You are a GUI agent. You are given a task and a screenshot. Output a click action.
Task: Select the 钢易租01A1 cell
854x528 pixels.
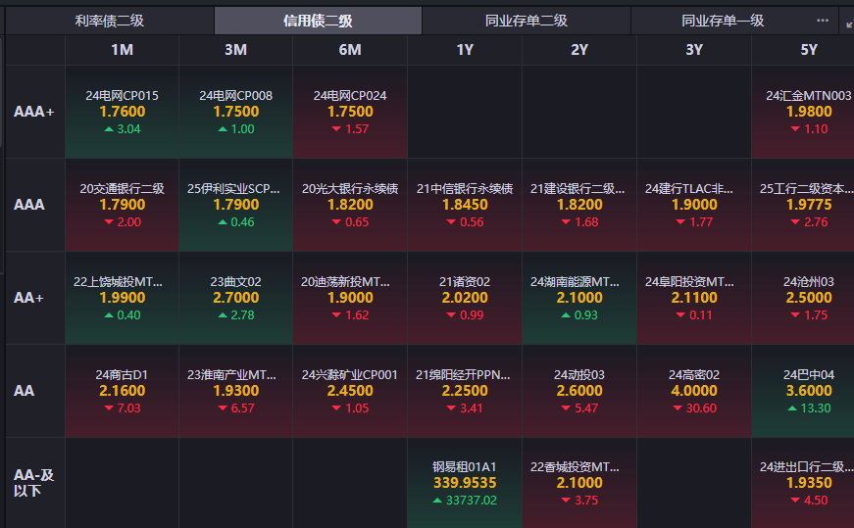click(465, 483)
